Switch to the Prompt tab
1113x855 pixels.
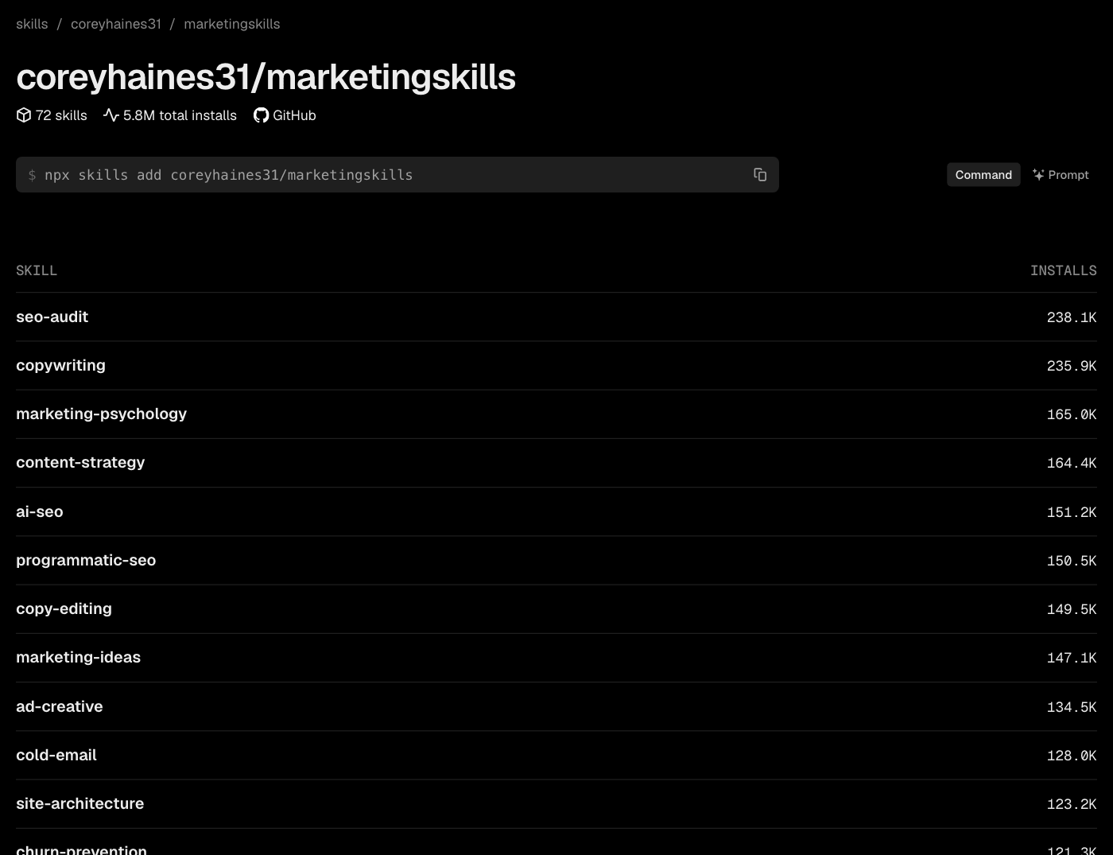click(1061, 175)
